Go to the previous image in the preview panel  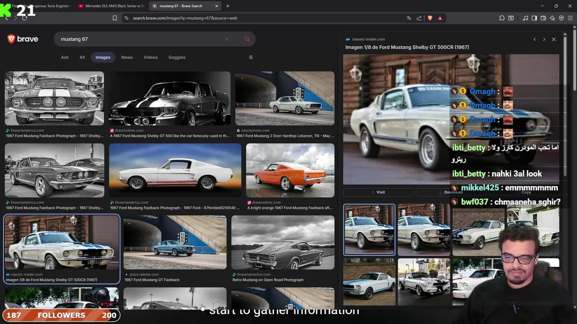(535, 39)
